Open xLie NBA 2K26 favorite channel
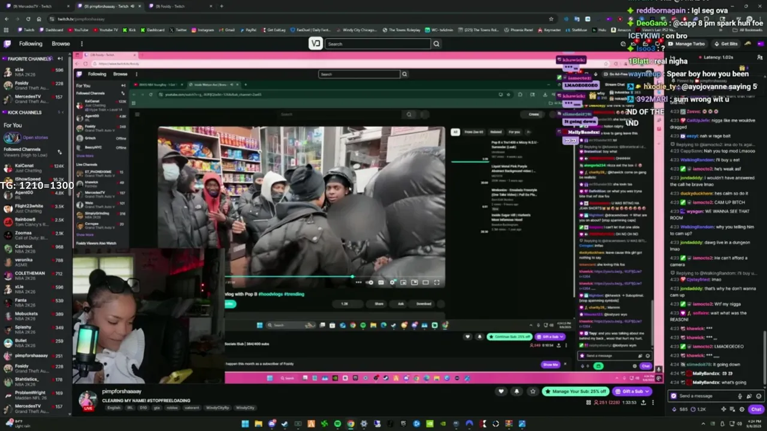The width and height of the screenshot is (767, 431). pos(34,72)
